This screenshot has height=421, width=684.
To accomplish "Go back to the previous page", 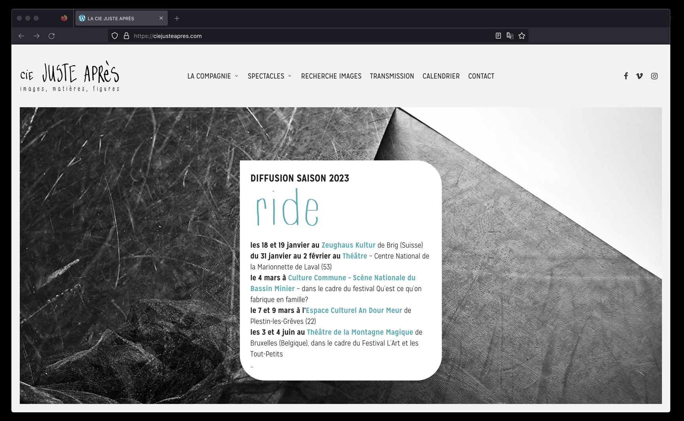I will pos(21,36).
